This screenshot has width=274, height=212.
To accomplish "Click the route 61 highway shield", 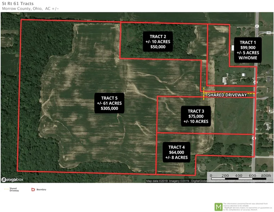I will tap(257, 26).
